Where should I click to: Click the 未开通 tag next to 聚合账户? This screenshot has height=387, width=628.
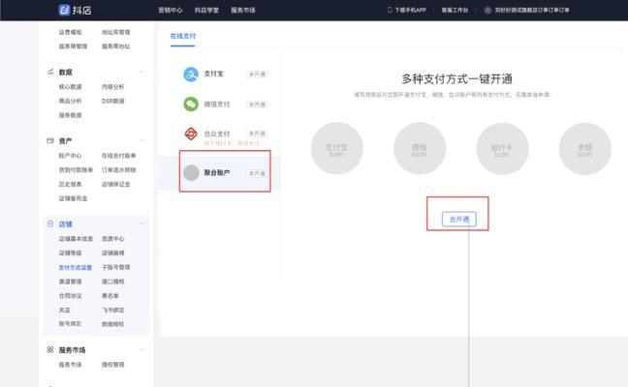257,173
